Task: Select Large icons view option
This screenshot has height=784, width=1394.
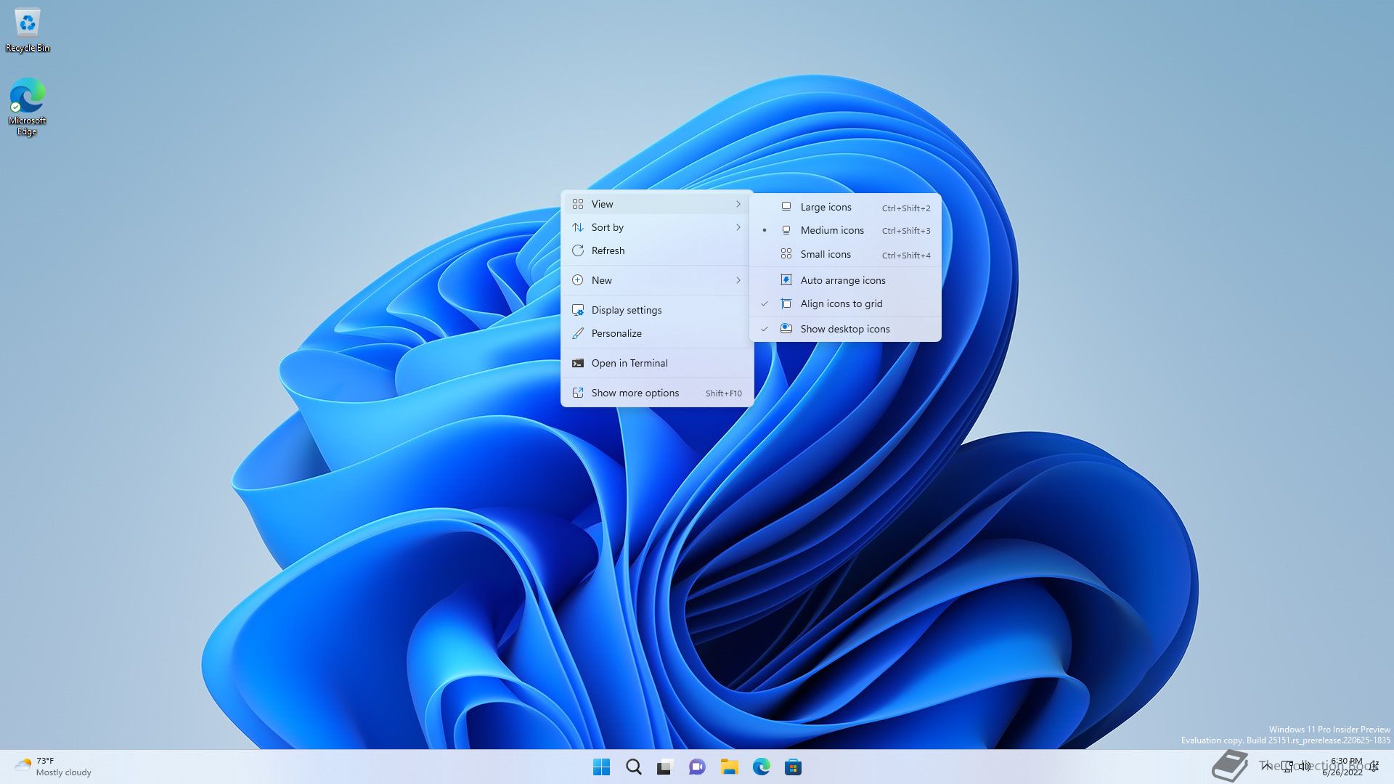Action: [x=845, y=207]
